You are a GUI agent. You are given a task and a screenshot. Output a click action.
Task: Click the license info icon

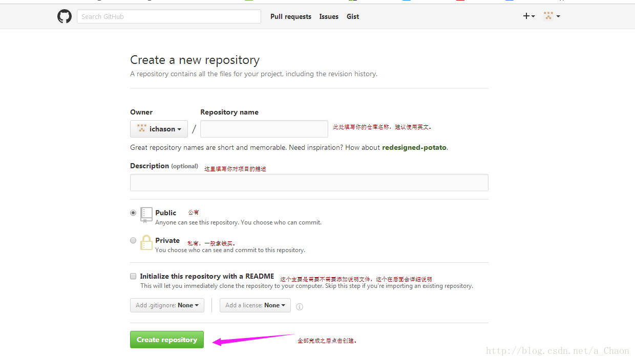point(300,307)
